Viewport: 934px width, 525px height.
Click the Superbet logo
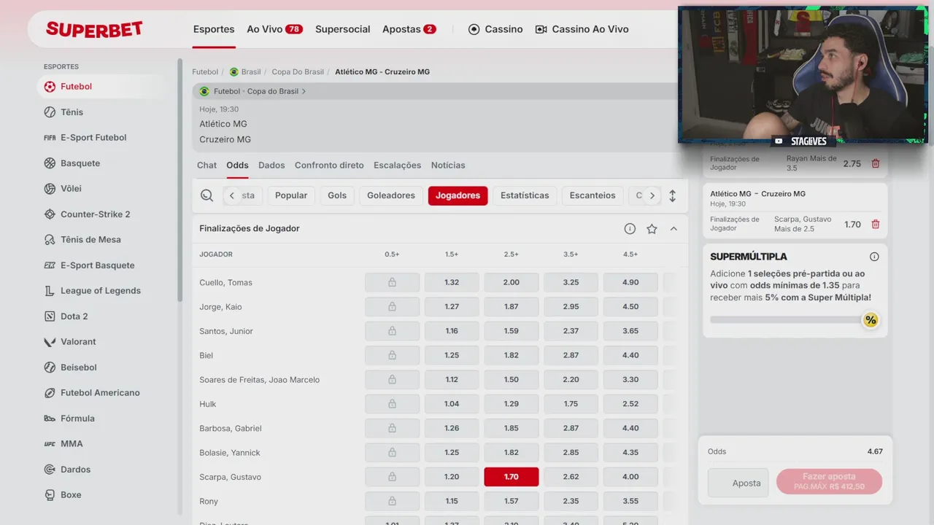[94, 29]
